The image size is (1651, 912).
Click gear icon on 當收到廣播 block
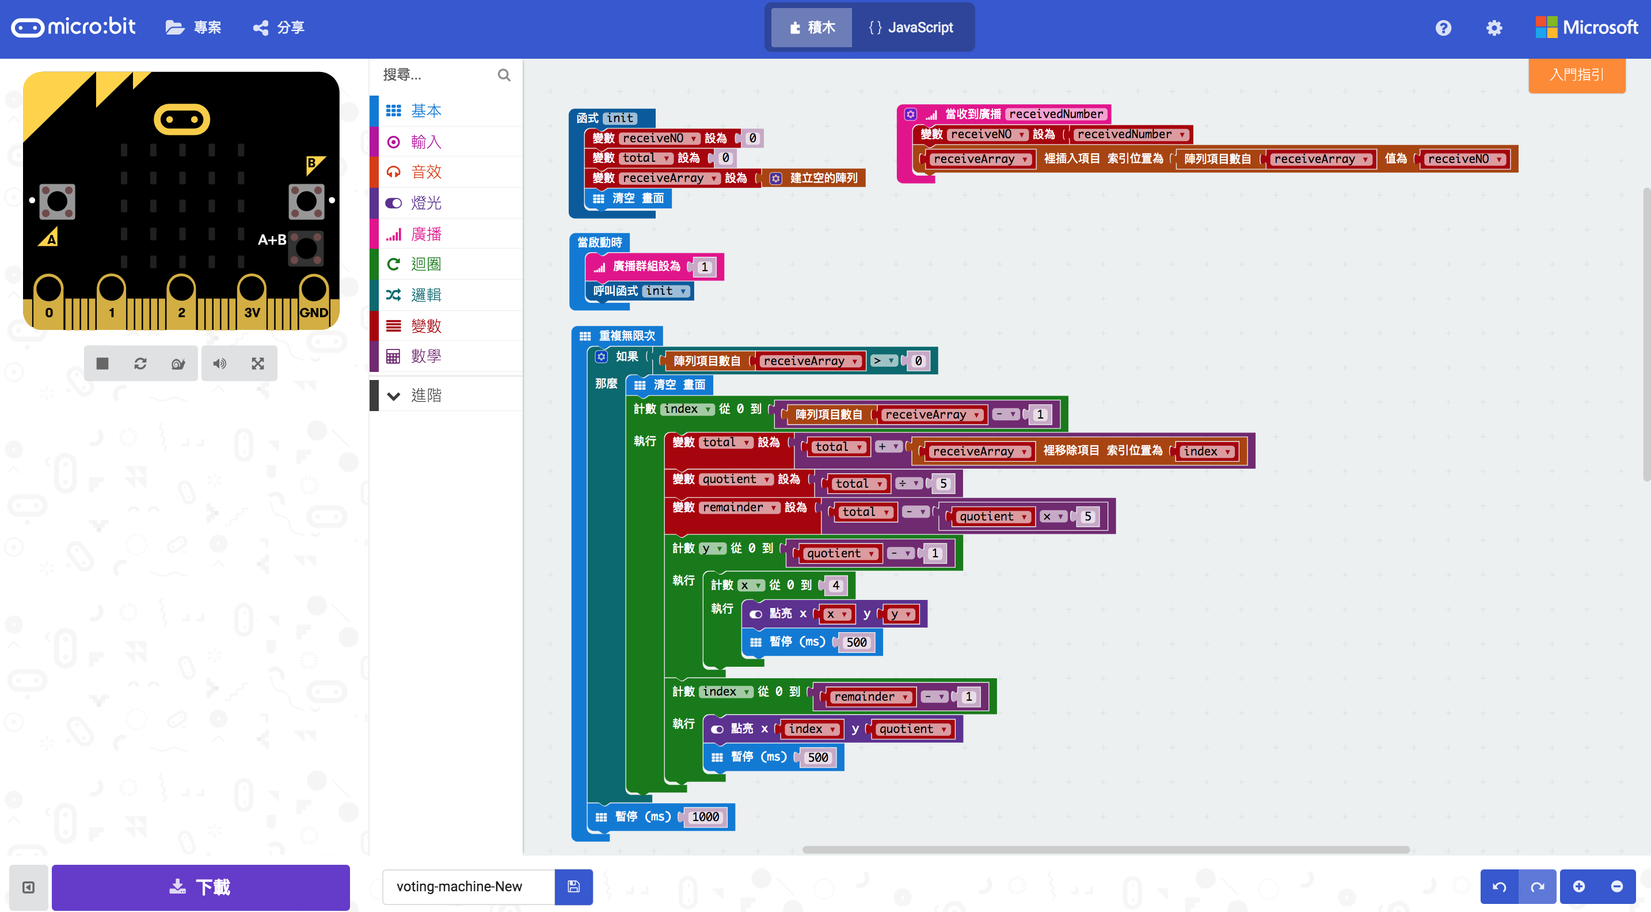(910, 114)
